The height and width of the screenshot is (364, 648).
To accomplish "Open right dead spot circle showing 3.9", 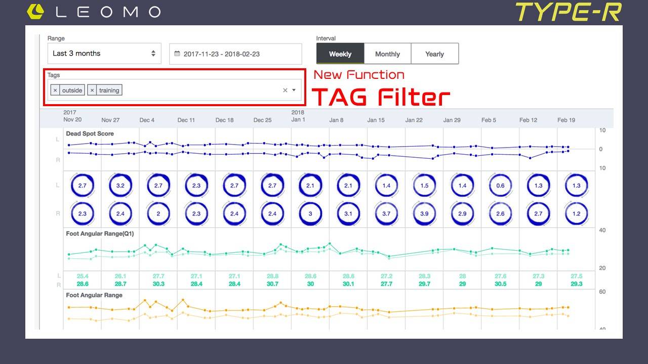I will click(x=424, y=213).
